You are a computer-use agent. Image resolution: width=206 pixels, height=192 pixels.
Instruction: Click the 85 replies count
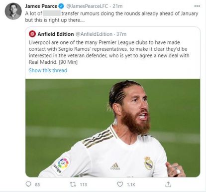pyautogui.click(x=37, y=185)
